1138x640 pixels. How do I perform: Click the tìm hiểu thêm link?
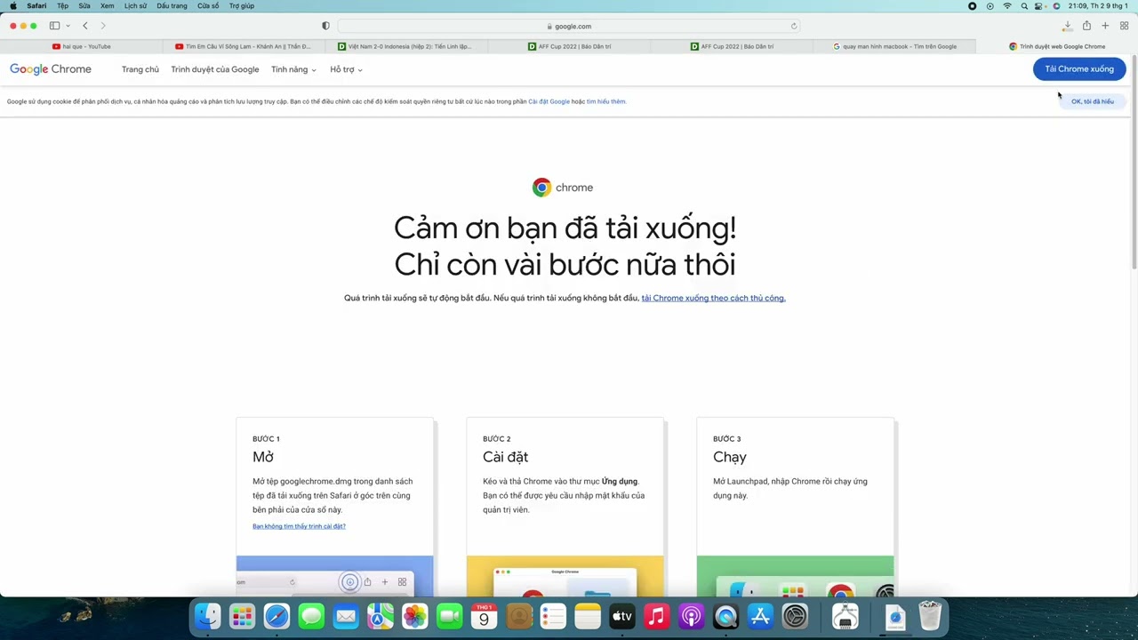click(x=606, y=101)
